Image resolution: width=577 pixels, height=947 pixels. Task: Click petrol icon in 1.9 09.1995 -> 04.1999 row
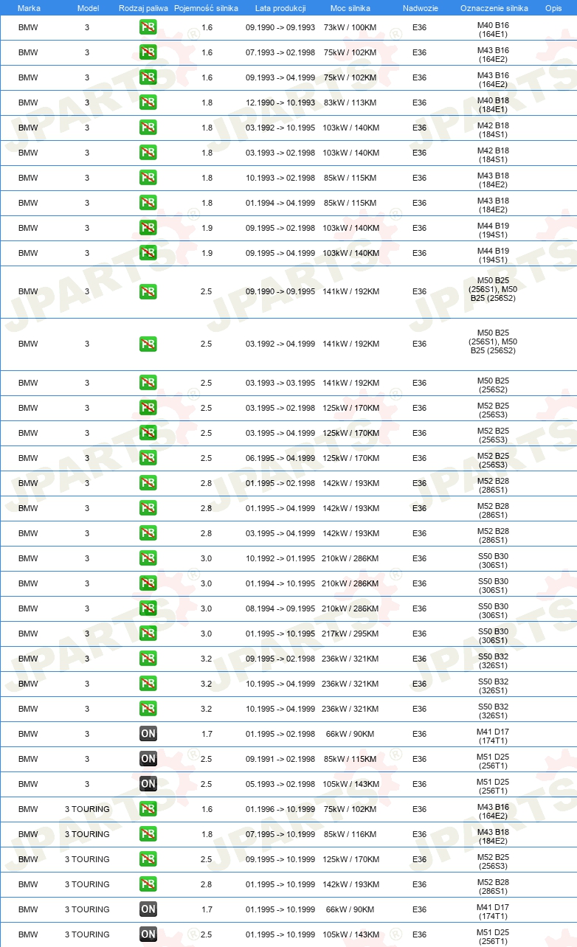(x=148, y=254)
